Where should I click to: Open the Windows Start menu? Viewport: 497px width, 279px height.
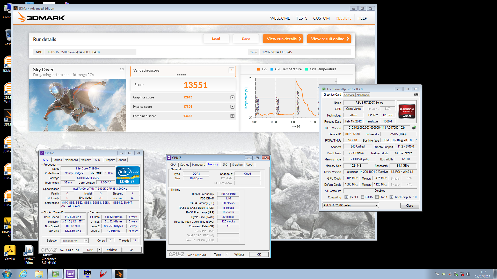(x=7, y=274)
